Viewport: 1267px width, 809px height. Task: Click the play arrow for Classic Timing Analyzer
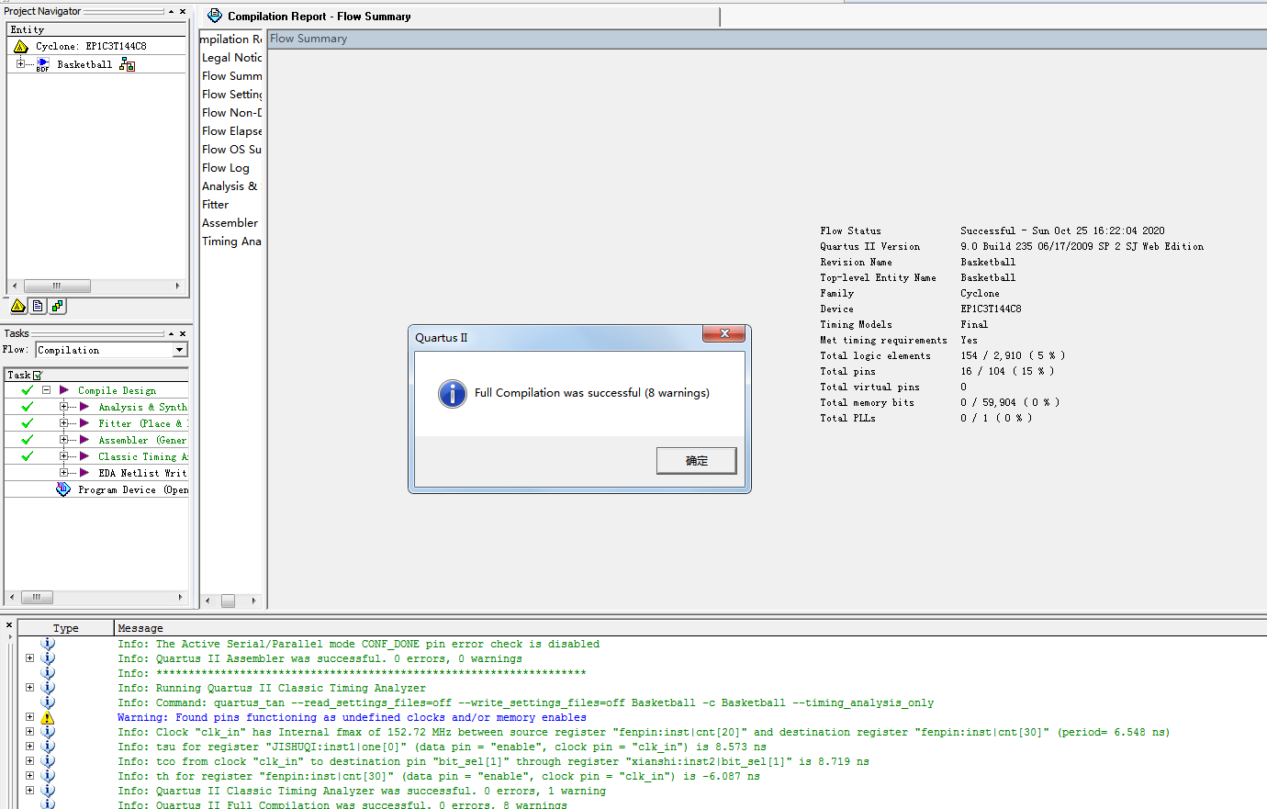(x=84, y=456)
